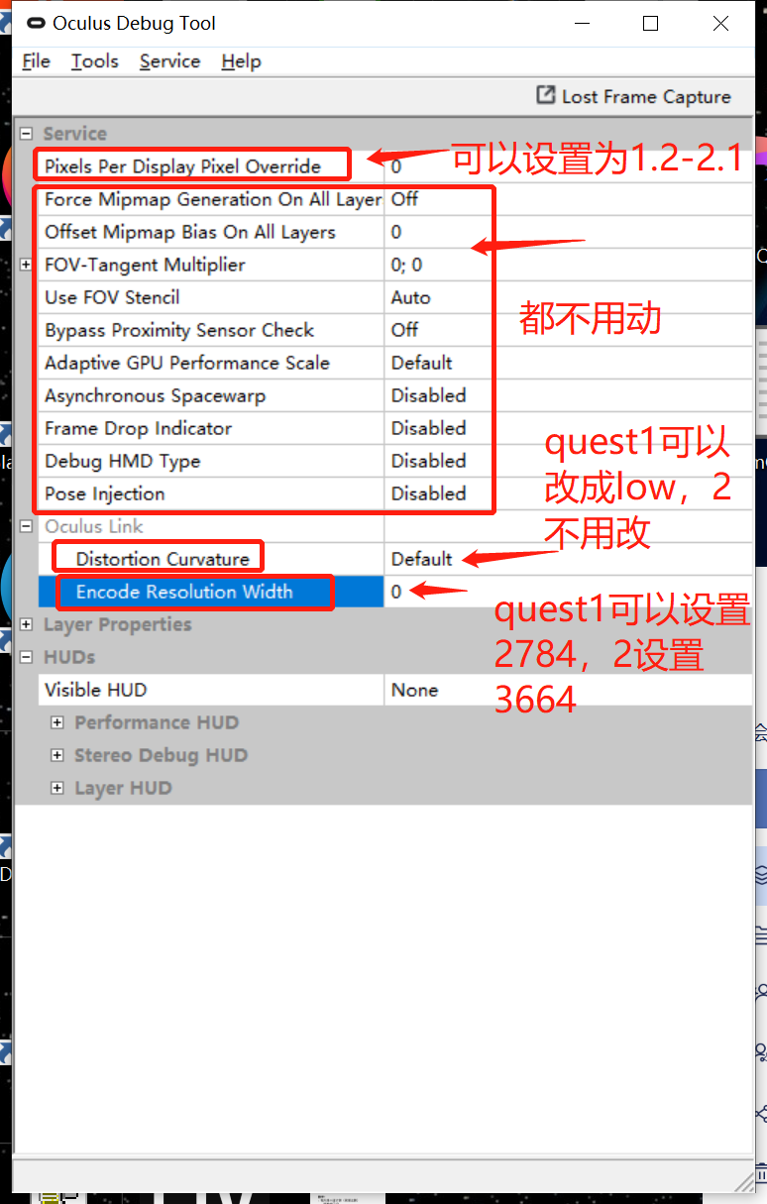This screenshot has height=1204, width=767.
Task: Expand the Layer HUD group
Action: click(x=57, y=788)
